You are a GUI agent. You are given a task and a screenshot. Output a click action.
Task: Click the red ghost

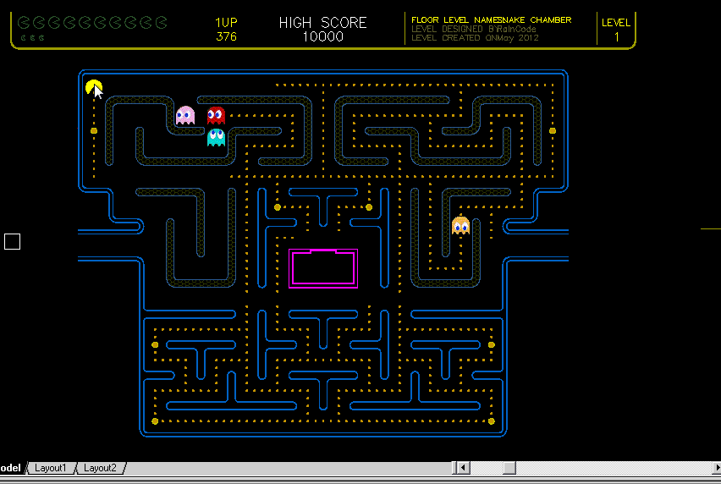tap(216, 115)
